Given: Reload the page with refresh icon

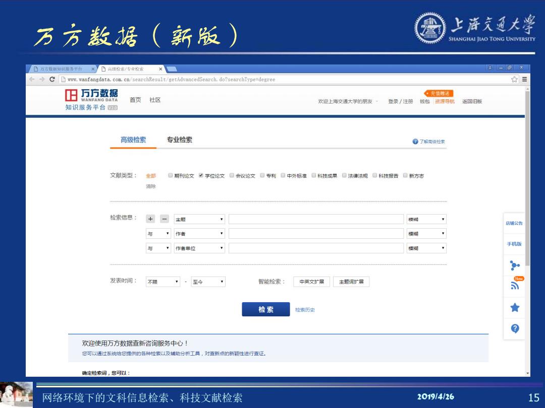Looking at the screenshot, I should (52, 79).
